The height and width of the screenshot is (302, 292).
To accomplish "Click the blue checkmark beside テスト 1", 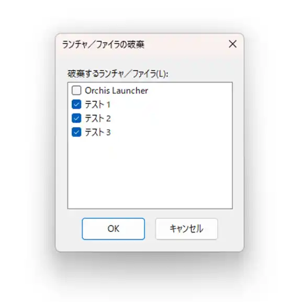I will click(x=76, y=104).
